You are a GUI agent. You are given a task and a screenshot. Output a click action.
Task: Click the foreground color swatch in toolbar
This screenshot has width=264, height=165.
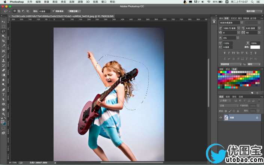[x=2, y=121]
